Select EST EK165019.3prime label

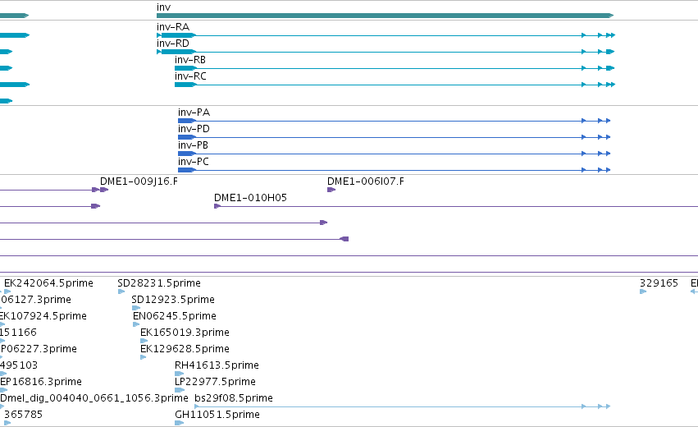tap(185, 333)
